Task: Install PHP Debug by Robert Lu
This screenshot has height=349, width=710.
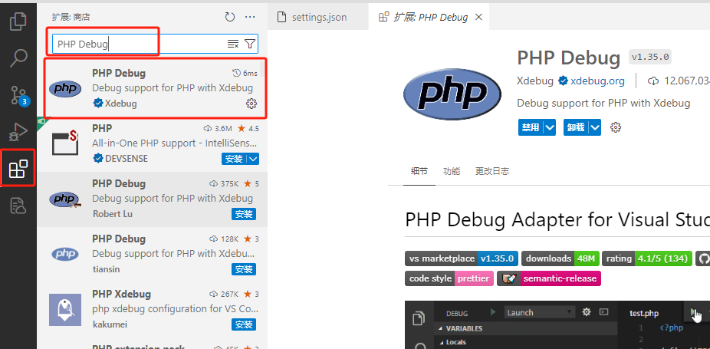Action: [244, 214]
